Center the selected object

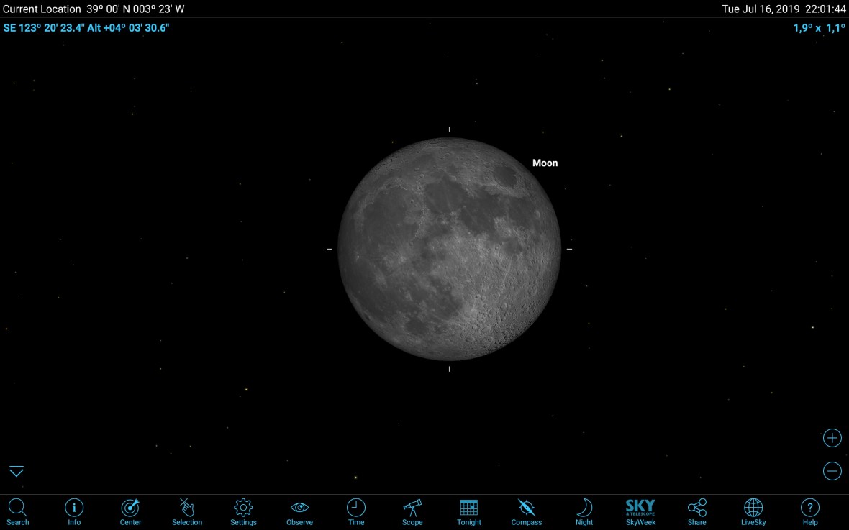point(130,511)
